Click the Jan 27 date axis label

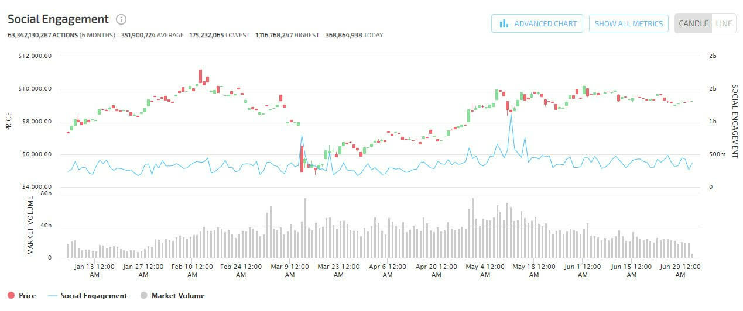point(143,270)
